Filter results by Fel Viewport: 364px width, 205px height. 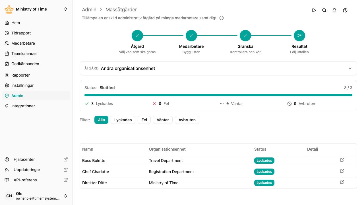pos(144,120)
